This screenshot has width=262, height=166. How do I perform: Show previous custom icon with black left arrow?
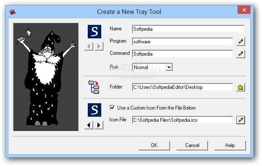[89, 125]
